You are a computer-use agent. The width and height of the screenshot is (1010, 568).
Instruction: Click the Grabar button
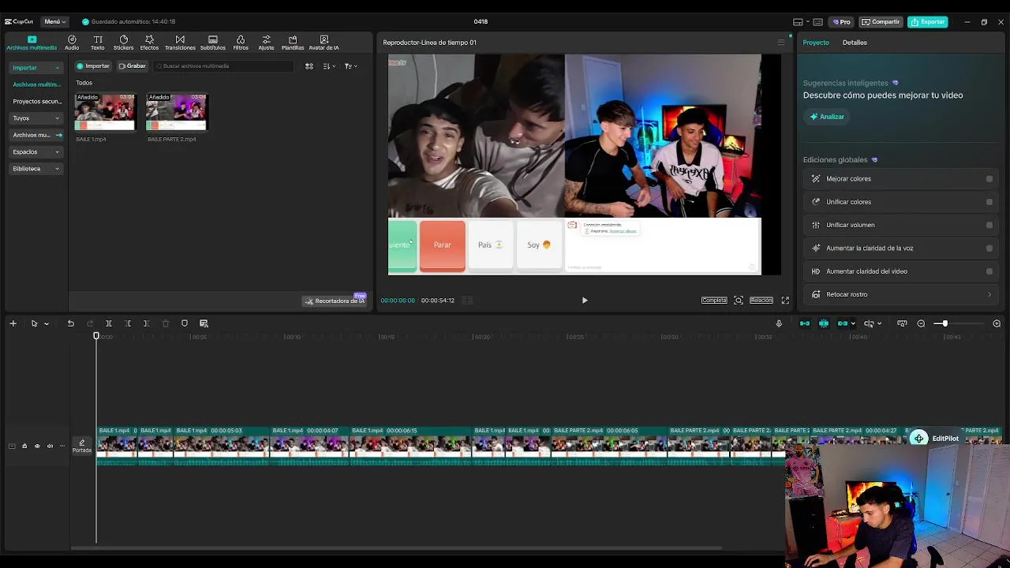pos(133,66)
